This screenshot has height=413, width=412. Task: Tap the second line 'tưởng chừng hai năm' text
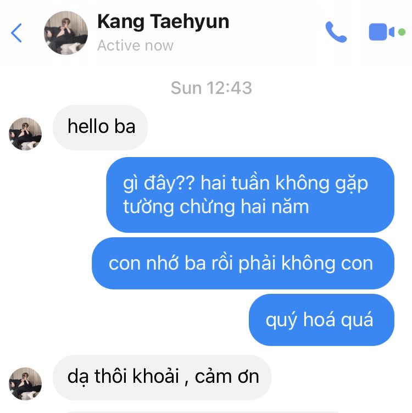click(x=216, y=207)
